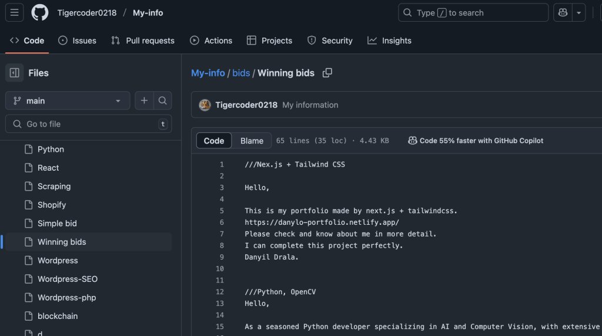The height and width of the screenshot is (336, 602).
Task: Open the Copilot dropdown arrow
Action: 579,12
